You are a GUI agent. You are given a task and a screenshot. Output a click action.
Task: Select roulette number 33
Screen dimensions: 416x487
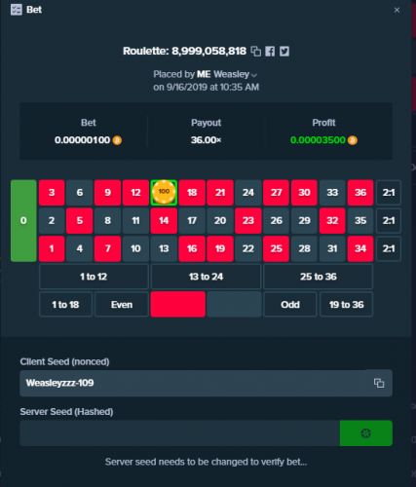pos(332,193)
